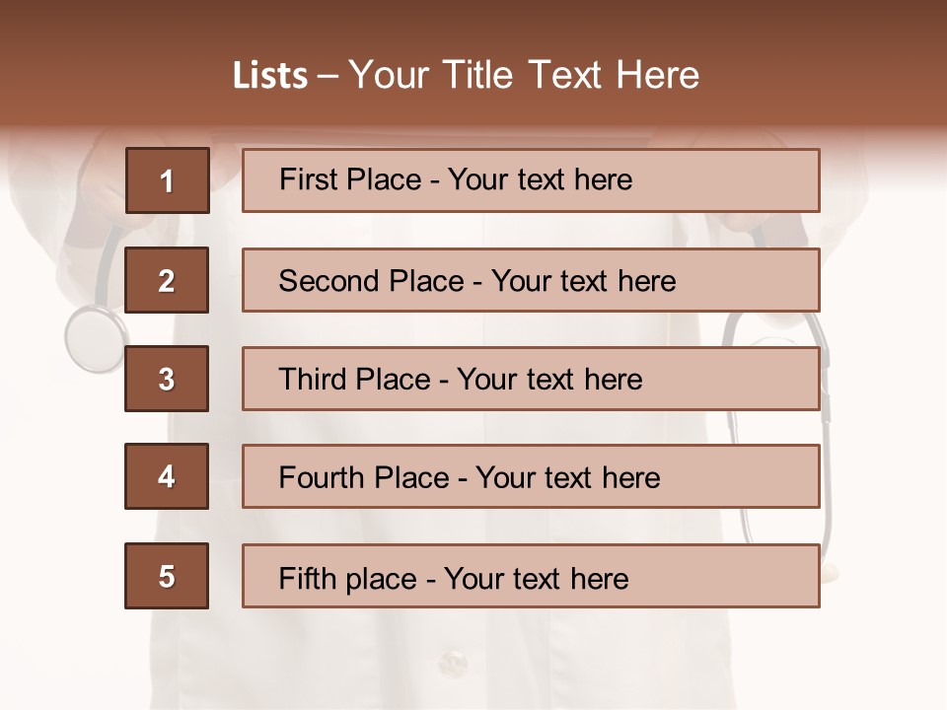This screenshot has height=710, width=947.
Task: Click the number 3 box
Action: (x=167, y=379)
